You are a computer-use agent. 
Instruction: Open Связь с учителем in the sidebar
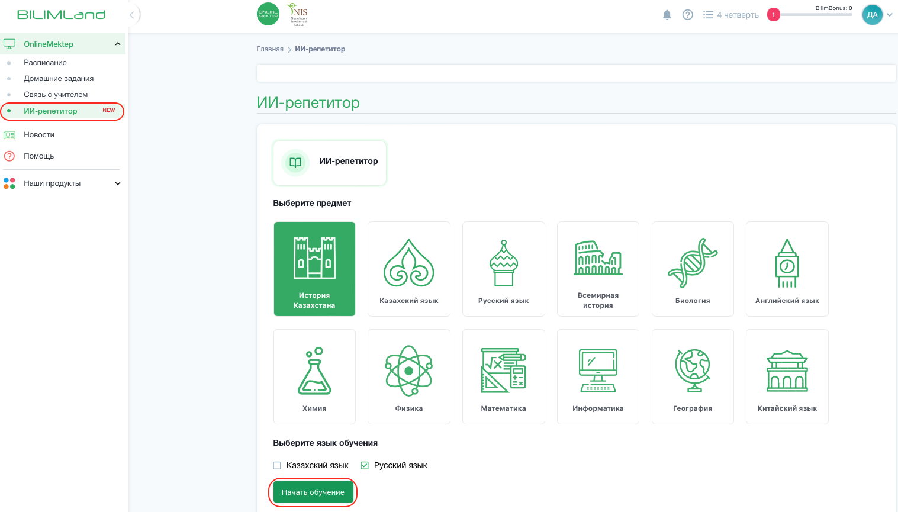click(x=56, y=95)
